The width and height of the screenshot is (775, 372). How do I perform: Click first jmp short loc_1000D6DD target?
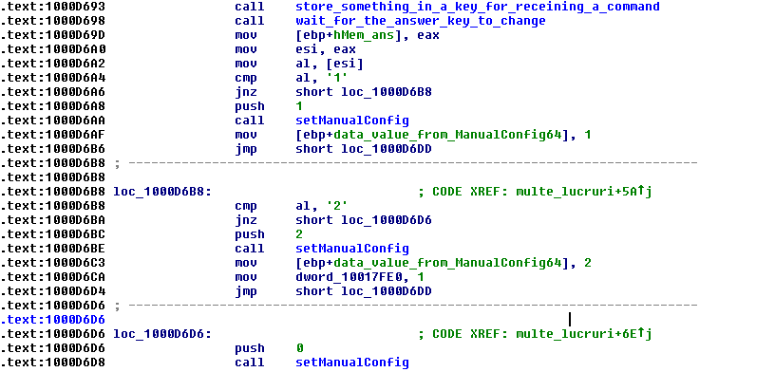pos(387,149)
